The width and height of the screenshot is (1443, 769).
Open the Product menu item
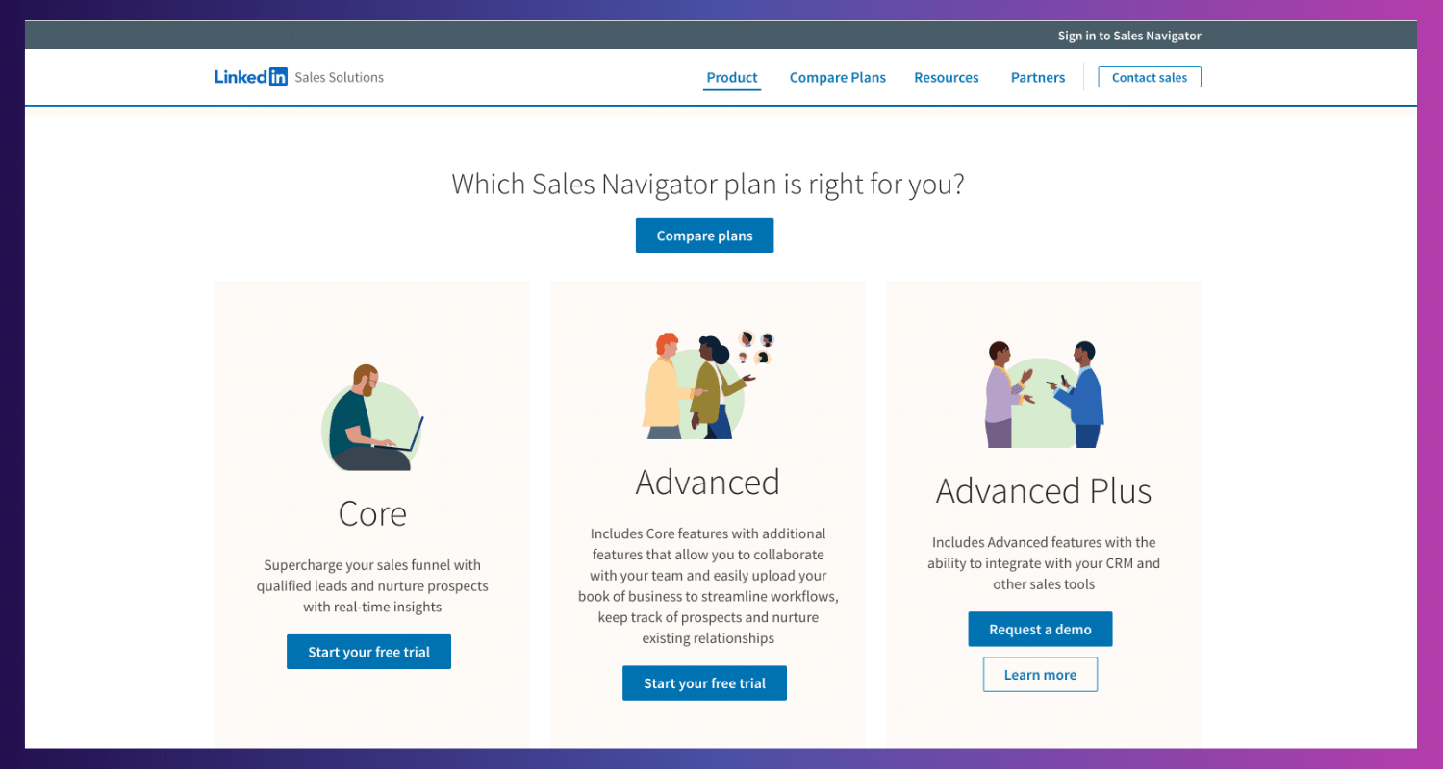pos(732,78)
